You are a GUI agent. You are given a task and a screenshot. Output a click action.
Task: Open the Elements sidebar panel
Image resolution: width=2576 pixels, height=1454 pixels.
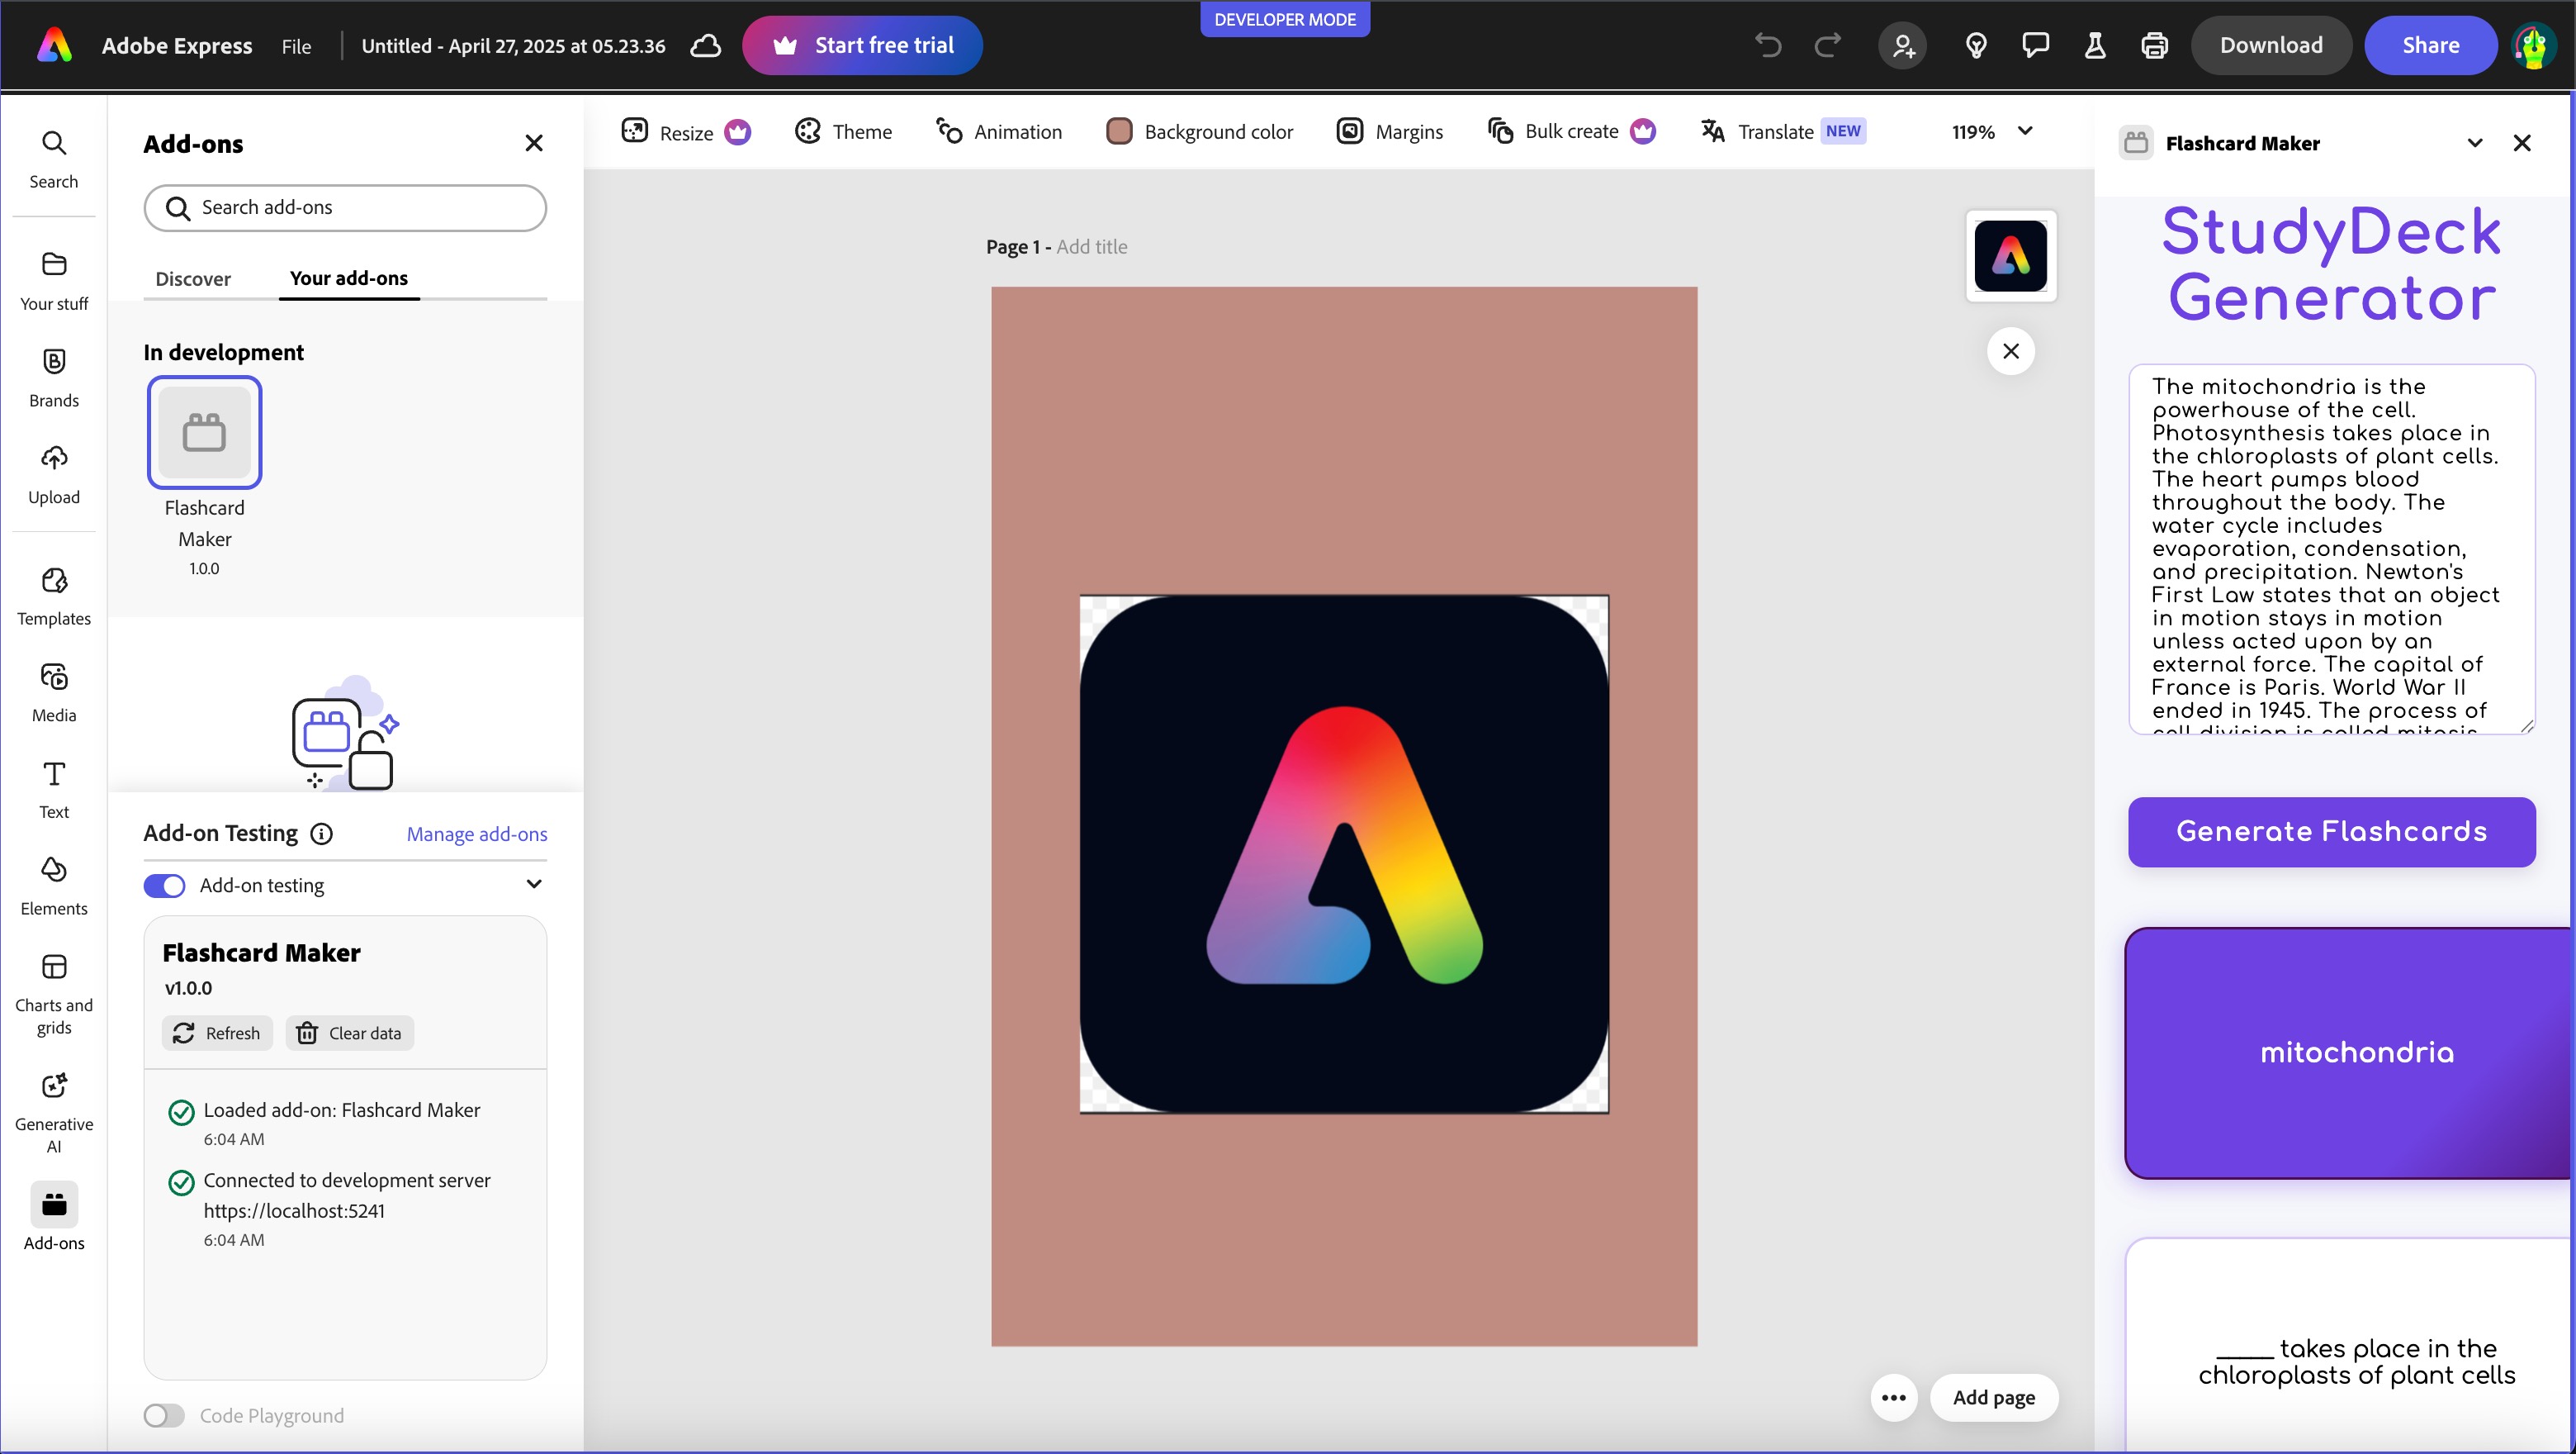pyautogui.click(x=54, y=886)
